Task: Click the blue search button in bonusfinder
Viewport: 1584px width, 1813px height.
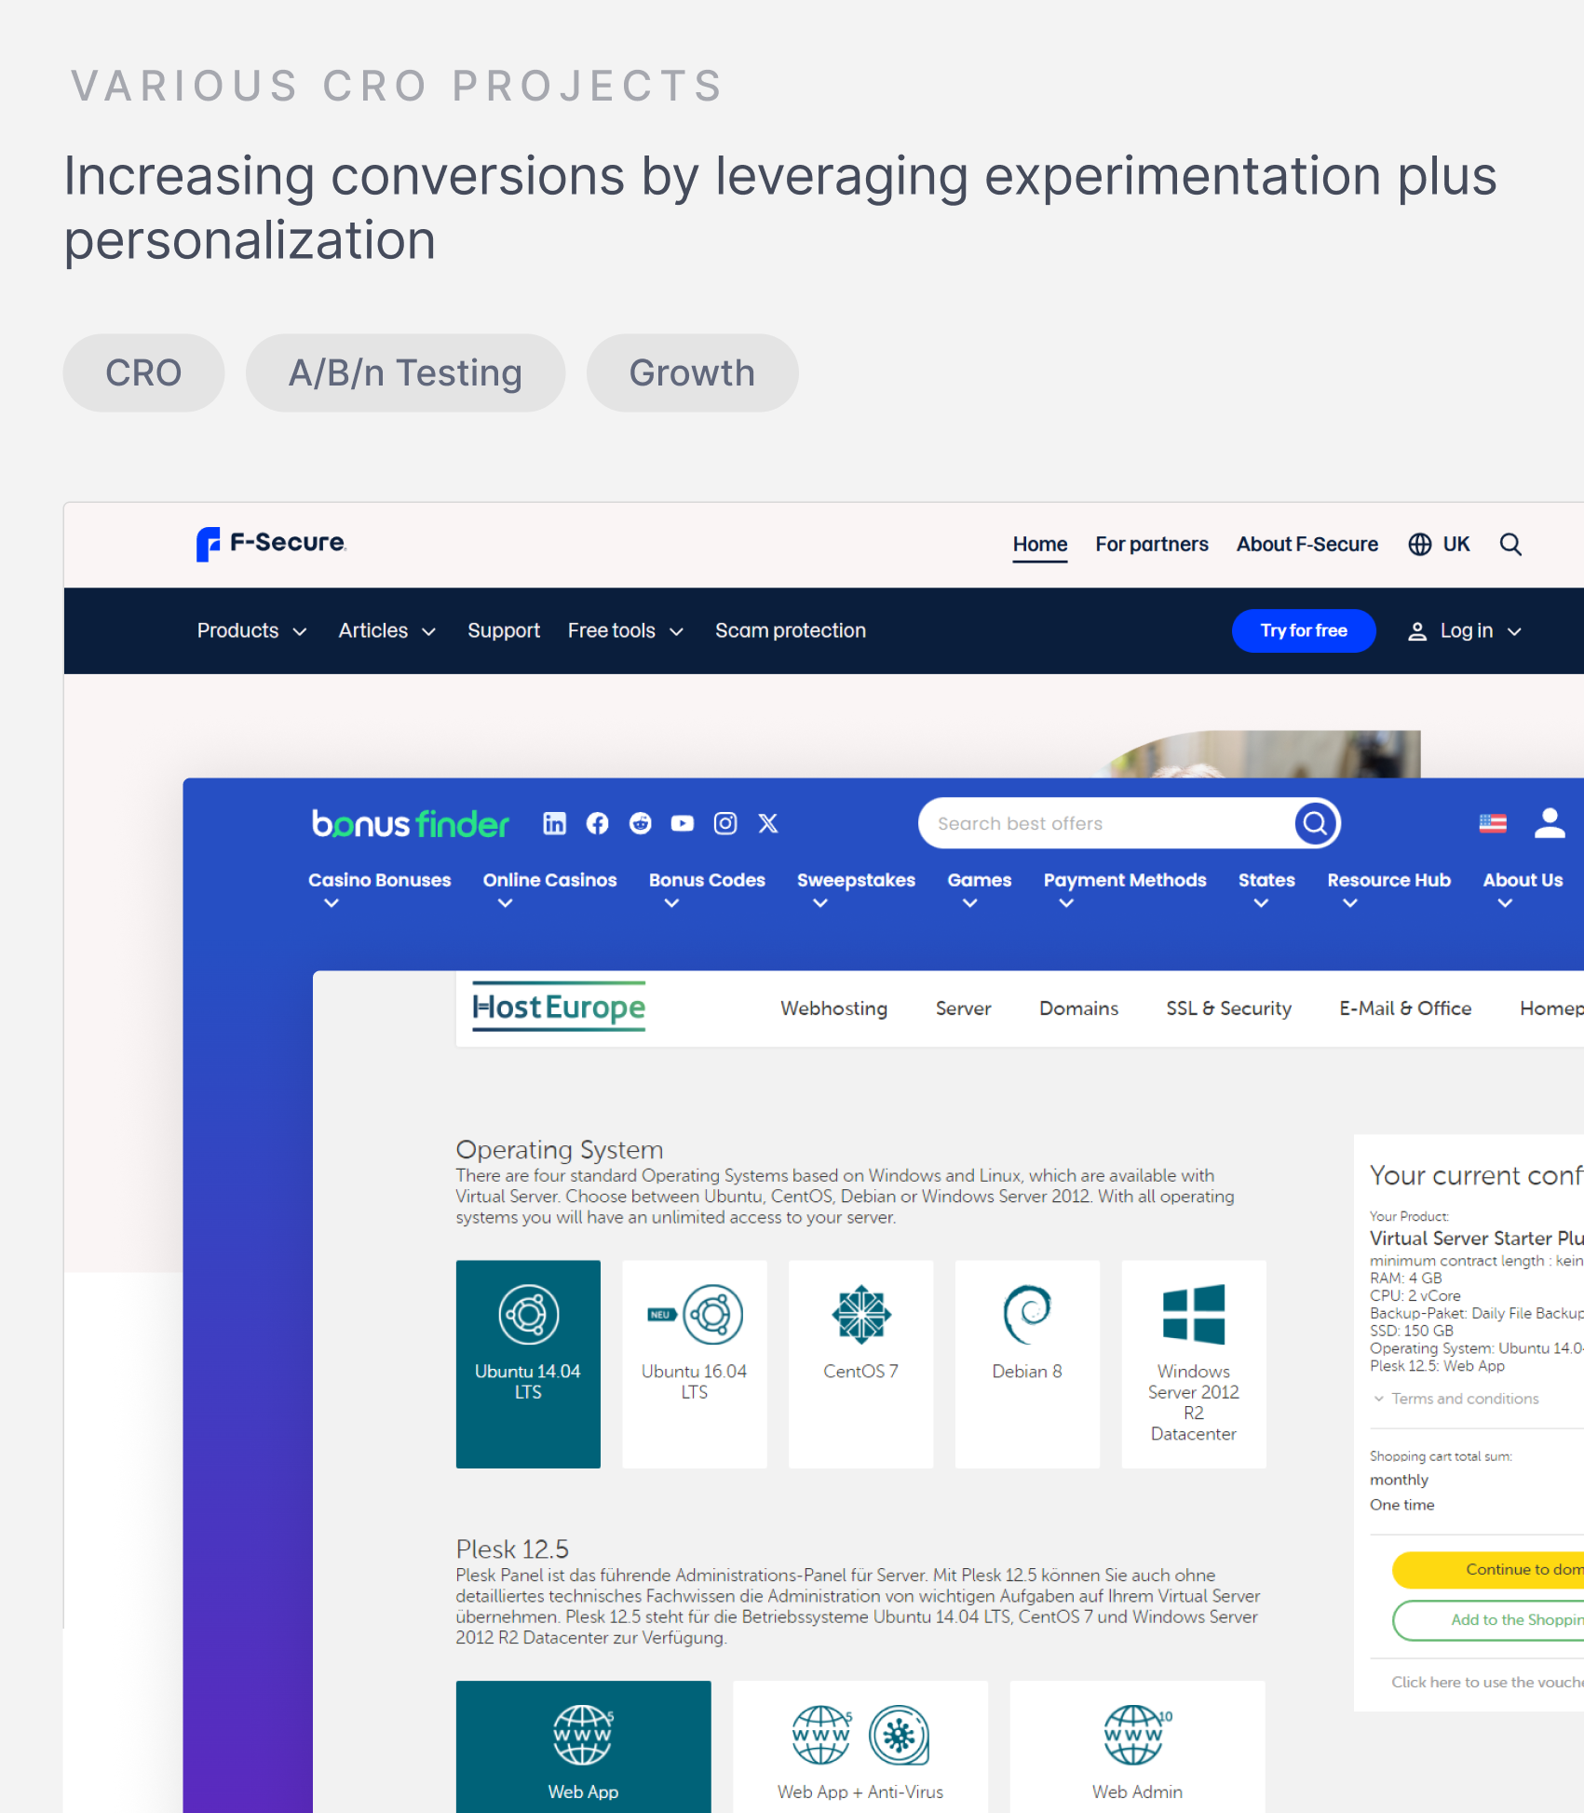Action: pyautogui.click(x=1315, y=823)
